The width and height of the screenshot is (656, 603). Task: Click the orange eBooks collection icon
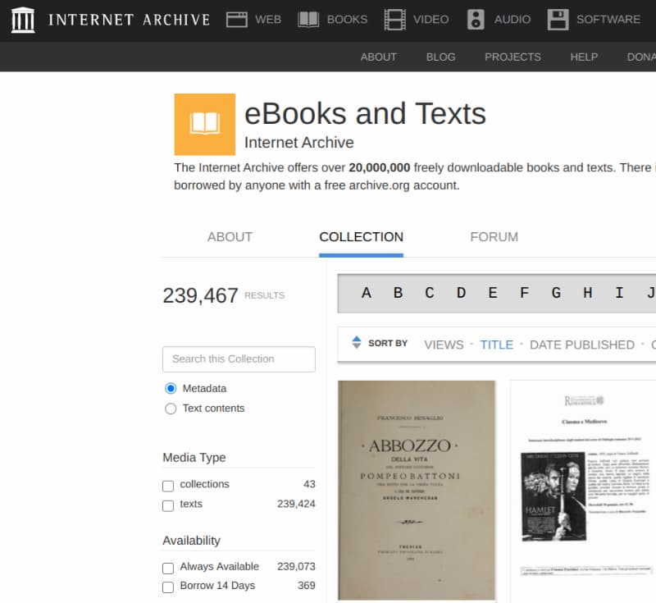pos(204,124)
